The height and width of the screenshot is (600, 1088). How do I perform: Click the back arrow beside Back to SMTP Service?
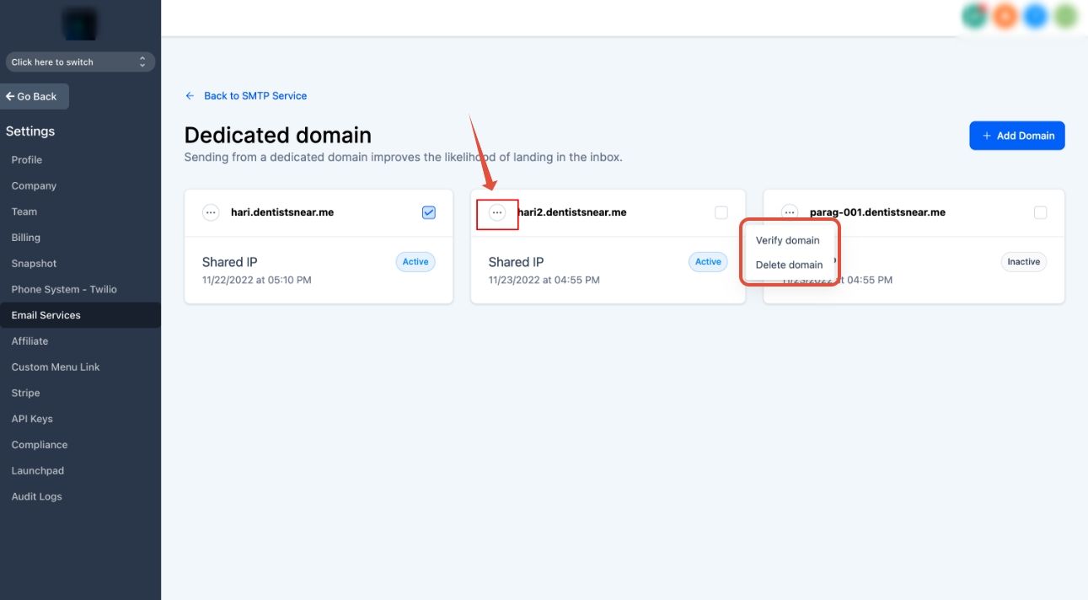click(x=190, y=96)
